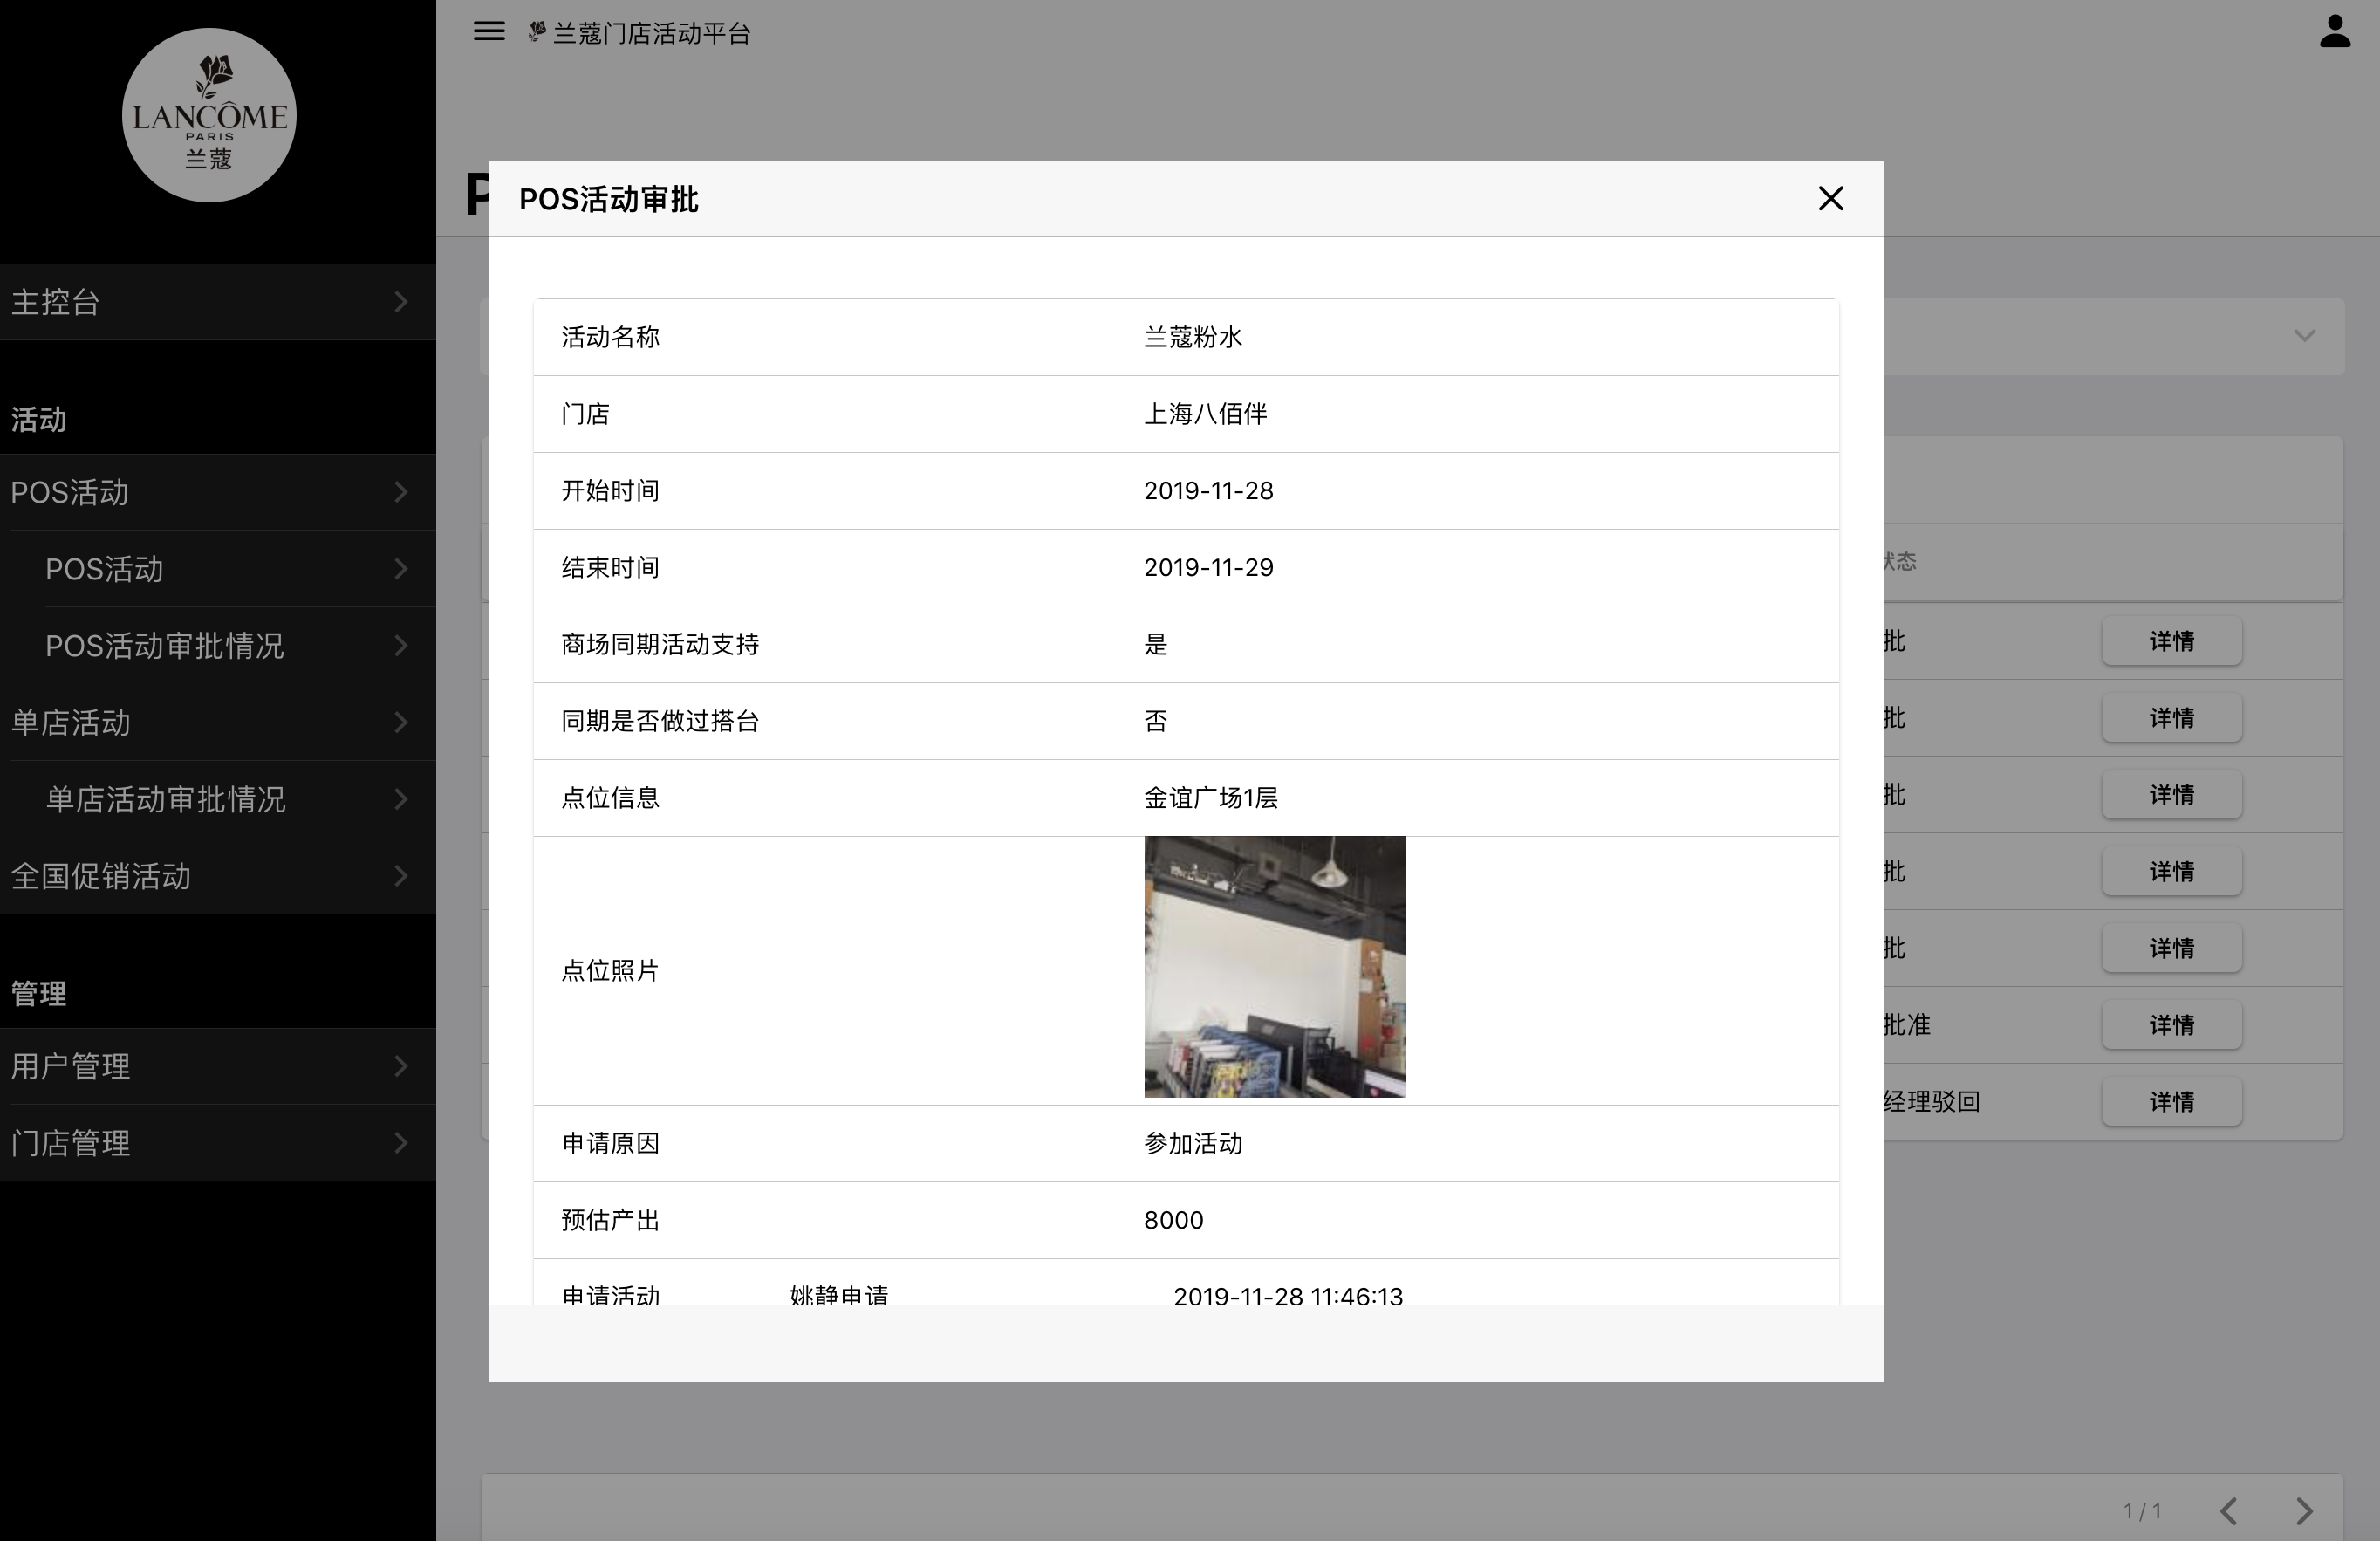Screen dimensions: 2380x1541
Task: Close the POS活动审批 dialog
Action: click(1830, 199)
